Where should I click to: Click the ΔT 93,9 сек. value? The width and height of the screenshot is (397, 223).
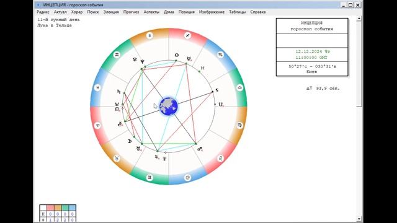323,88
